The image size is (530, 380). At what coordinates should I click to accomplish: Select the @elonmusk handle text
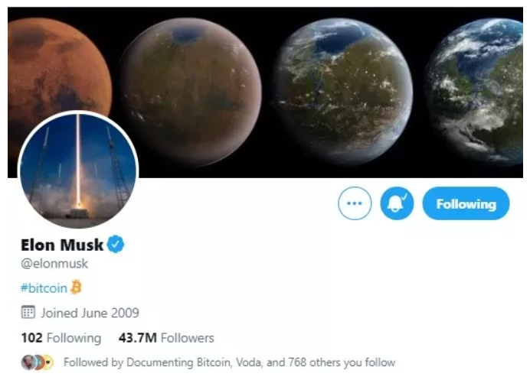click(x=54, y=264)
